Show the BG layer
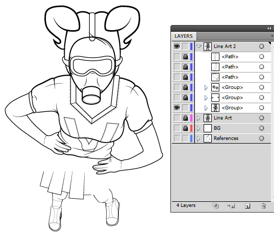Viewport: 274px width, 234px height. coord(177,128)
